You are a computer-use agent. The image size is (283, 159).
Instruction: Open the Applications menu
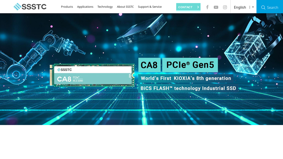click(x=85, y=7)
